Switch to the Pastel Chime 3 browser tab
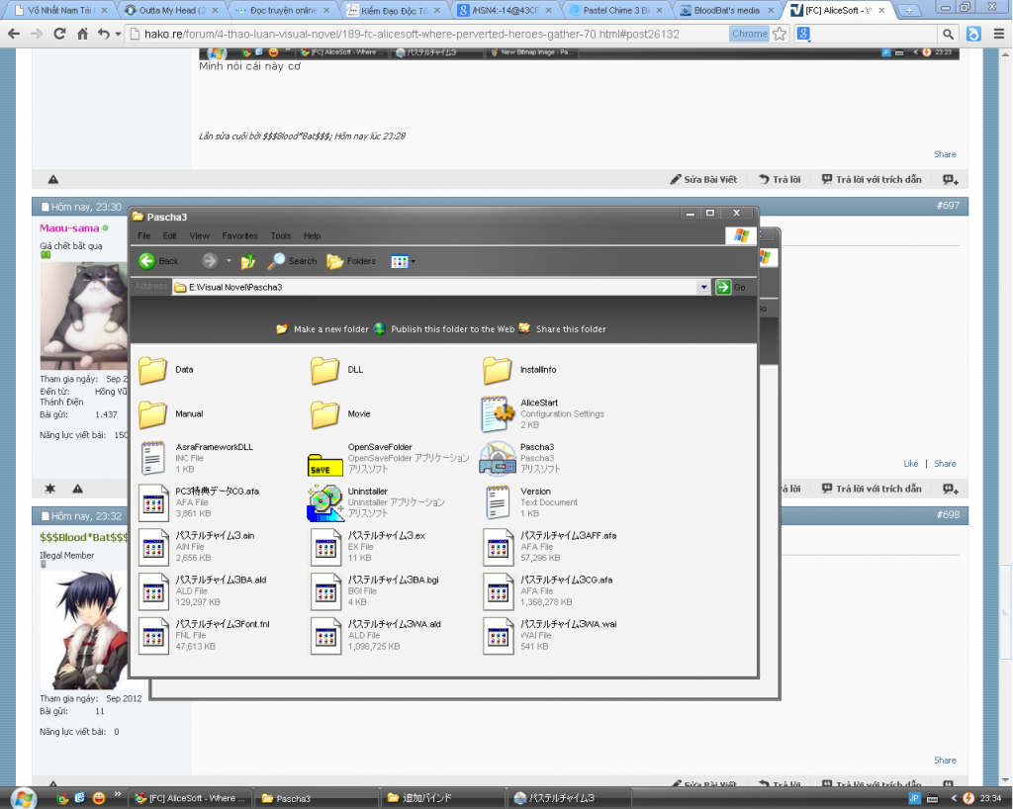The height and width of the screenshot is (809, 1013). click(615, 10)
